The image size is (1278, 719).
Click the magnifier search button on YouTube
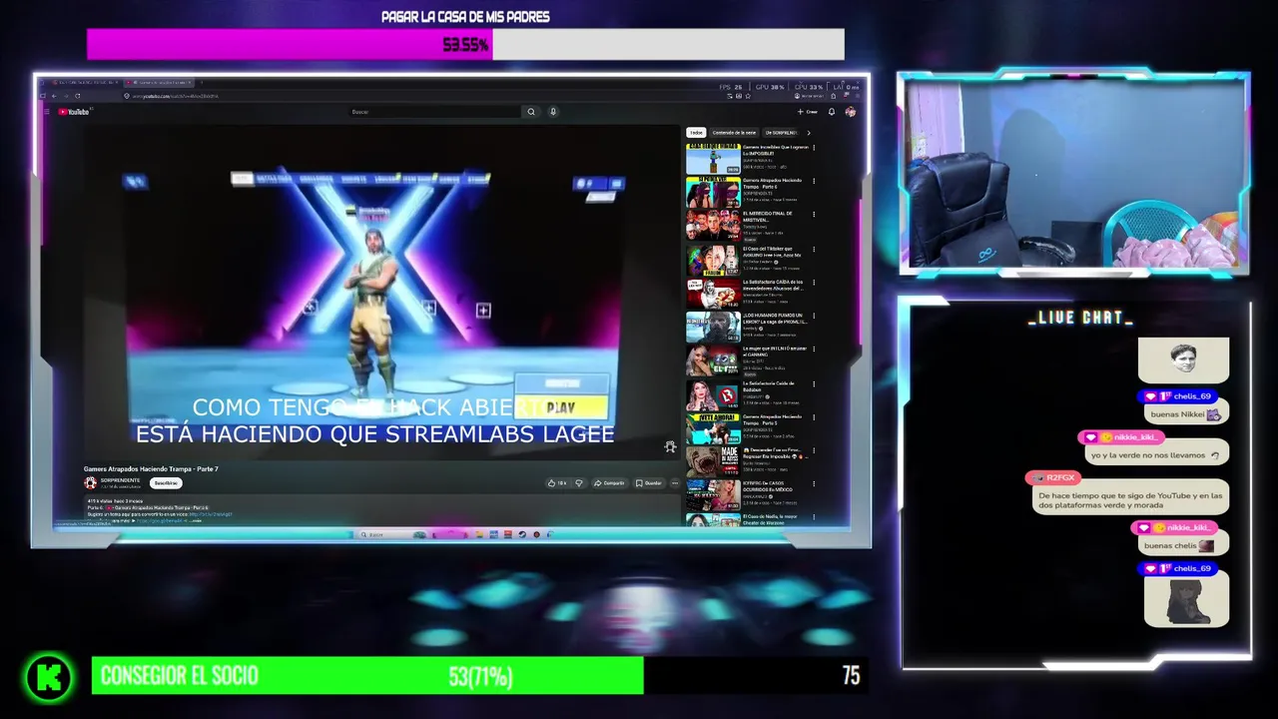[x=531, y=112]
